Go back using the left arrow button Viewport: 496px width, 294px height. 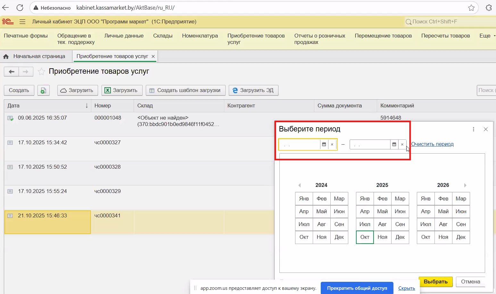point(12,71)
